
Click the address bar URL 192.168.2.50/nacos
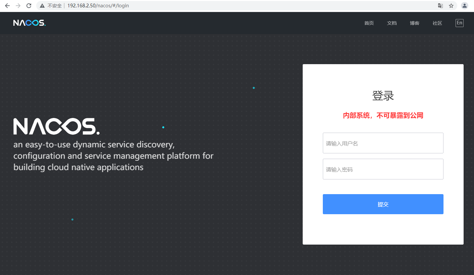point(98,6)
